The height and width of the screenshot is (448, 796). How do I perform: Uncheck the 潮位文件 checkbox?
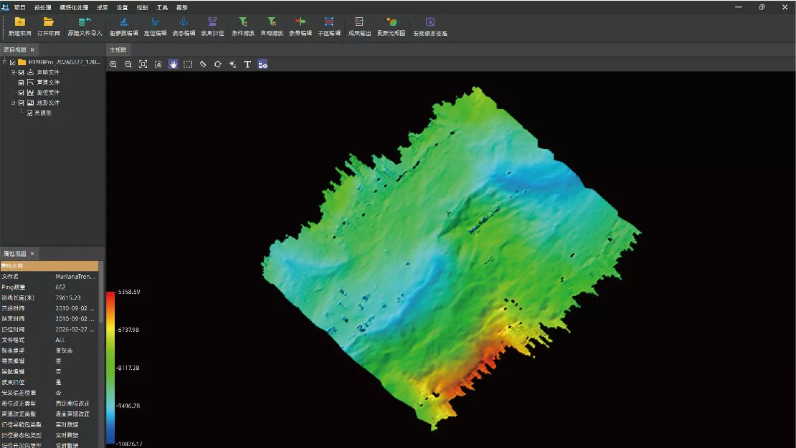(x=22, y=93)
